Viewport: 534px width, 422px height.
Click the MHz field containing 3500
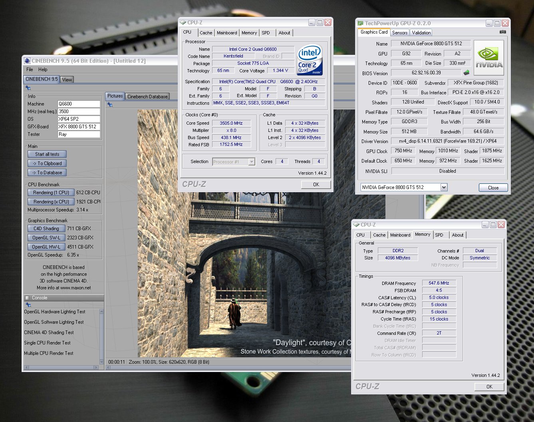tap(79, 111)
